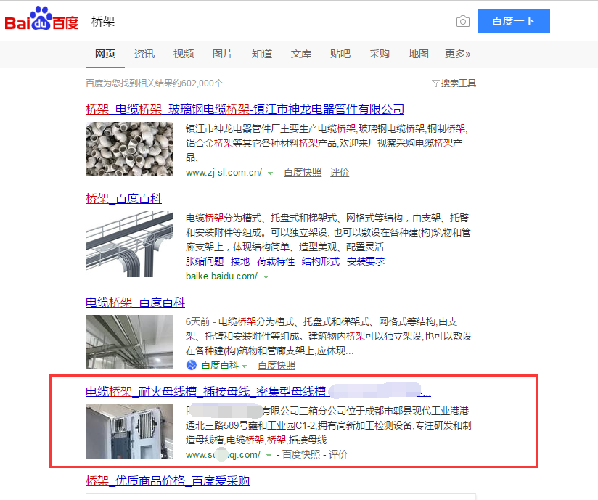Go to the 贴吧 tab

pos(340,54)
